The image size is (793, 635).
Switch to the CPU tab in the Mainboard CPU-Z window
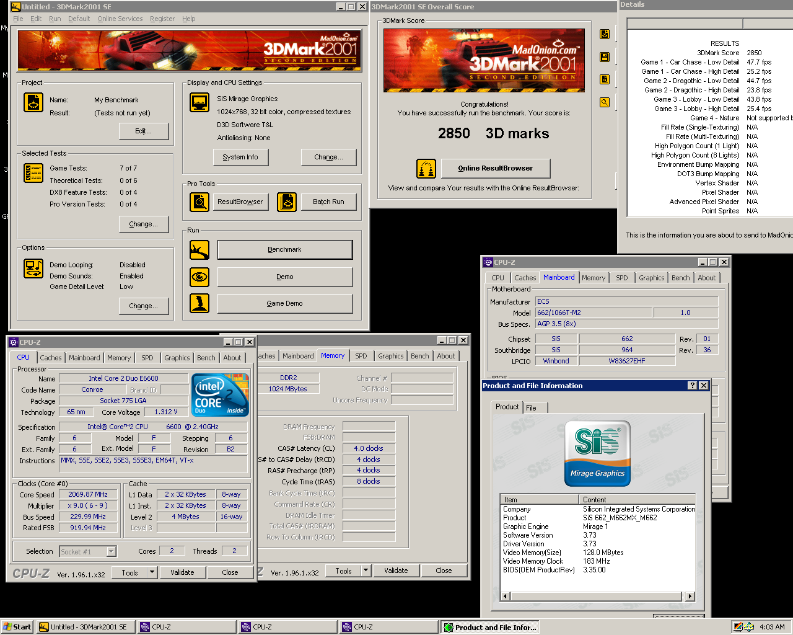coord(498,278)
